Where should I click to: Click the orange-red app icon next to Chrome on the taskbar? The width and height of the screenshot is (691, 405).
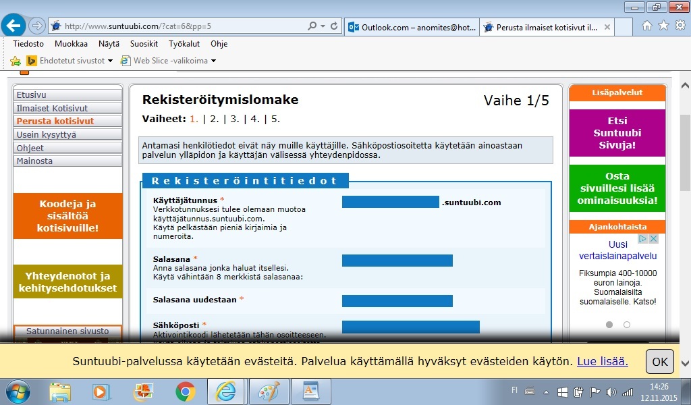coord(143,391)
